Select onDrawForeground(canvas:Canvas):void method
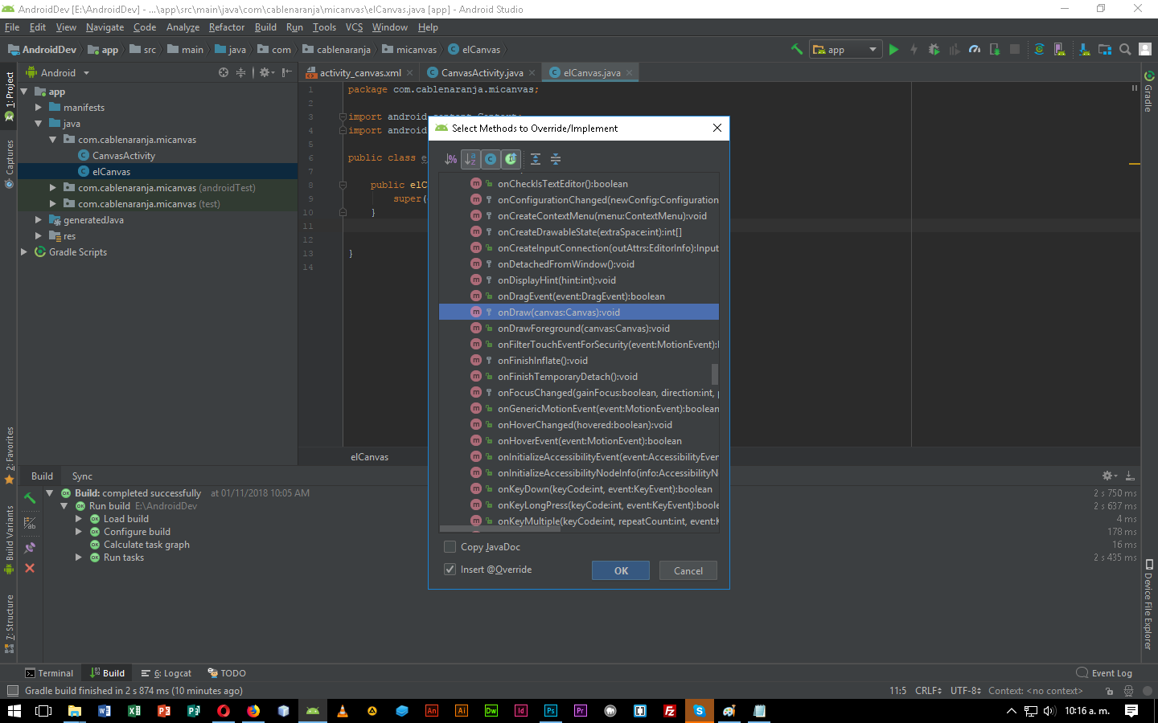Viewport: 1158px width, 723px height. (x=579, y=329)
